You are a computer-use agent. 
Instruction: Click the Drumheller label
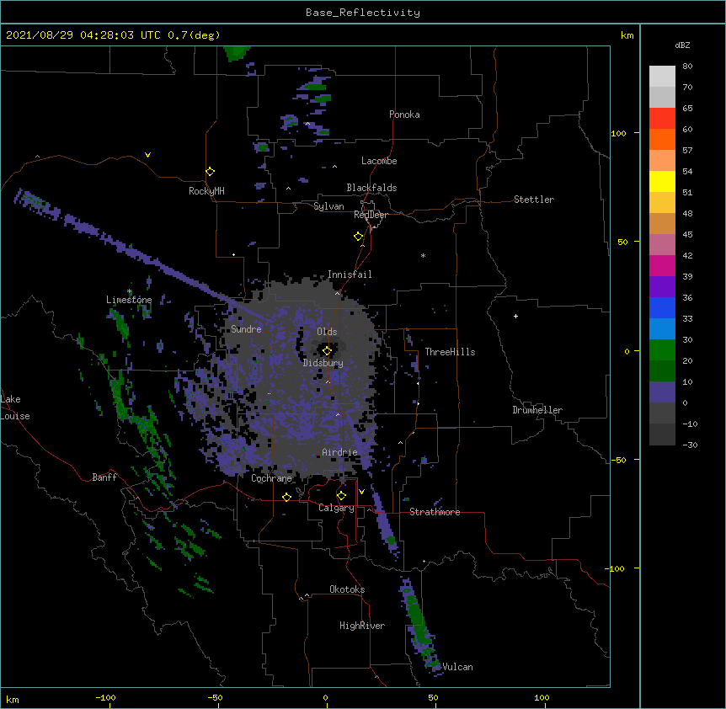tap(537, 410)
